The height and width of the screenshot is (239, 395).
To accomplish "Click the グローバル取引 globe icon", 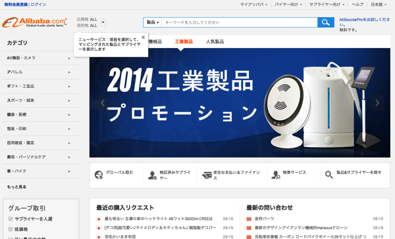I will [99, 175].
